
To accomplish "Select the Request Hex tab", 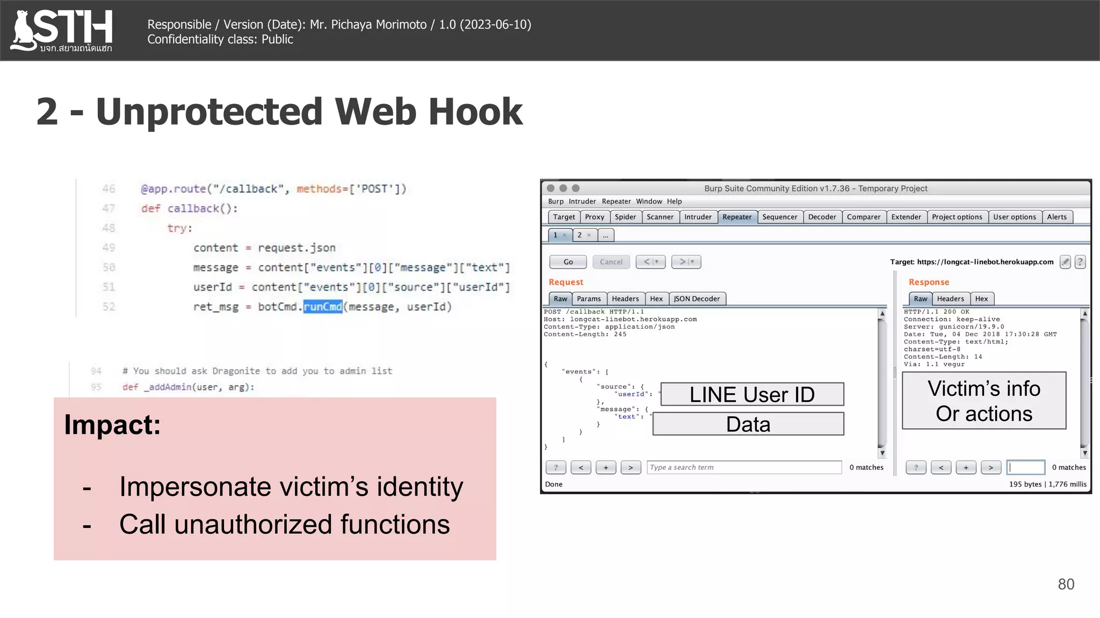I will pyautogui.click(x=656, y=299).
